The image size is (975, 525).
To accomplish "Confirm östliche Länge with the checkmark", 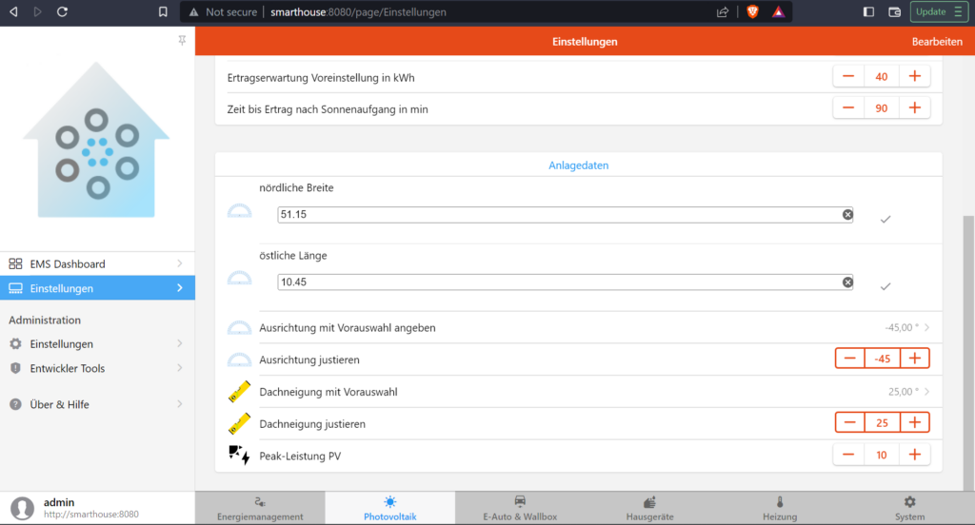I will click(885, 286).
